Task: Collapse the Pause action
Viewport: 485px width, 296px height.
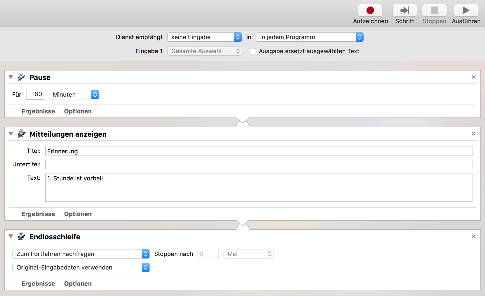Action: pyautogui.click(x=11, y=77)
